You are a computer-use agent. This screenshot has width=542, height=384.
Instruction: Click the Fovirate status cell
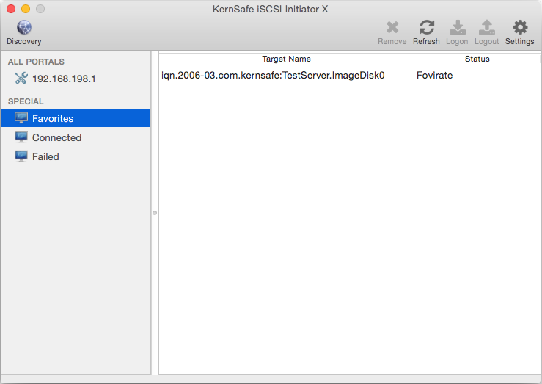click(434, 76)
